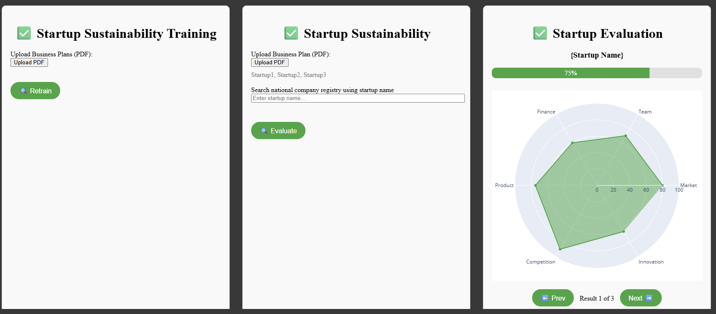Click the checkmark icon in the middle panel title
The image size is (716, 314).
[291, 33]
